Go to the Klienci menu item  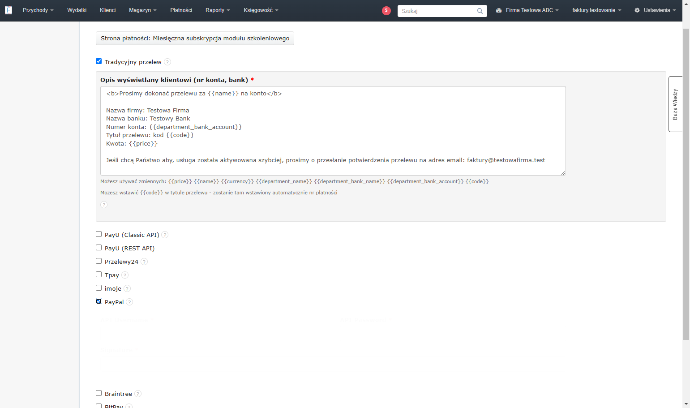point(108,10)
